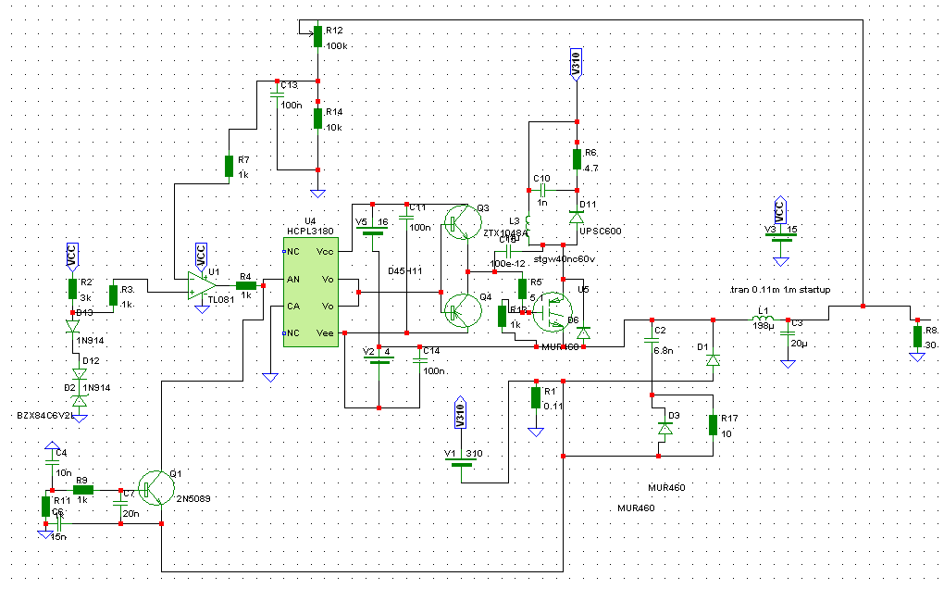The height and width of the screenshot is (589, 944).
Task: Select the Q3 transistor symbol
Action: click(460, 221)
